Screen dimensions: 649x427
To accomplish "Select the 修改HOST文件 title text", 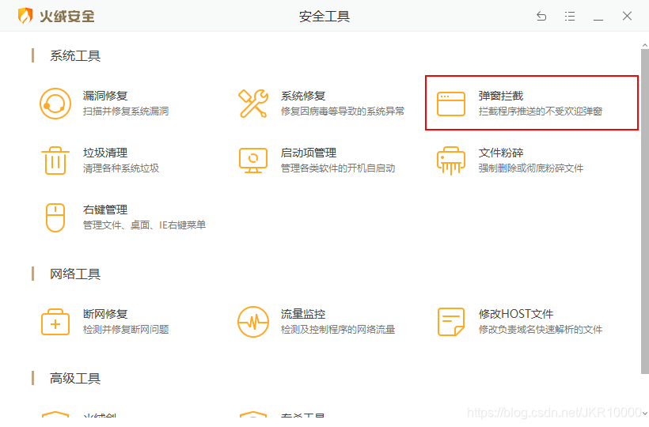I will click(x=516, y=314).
